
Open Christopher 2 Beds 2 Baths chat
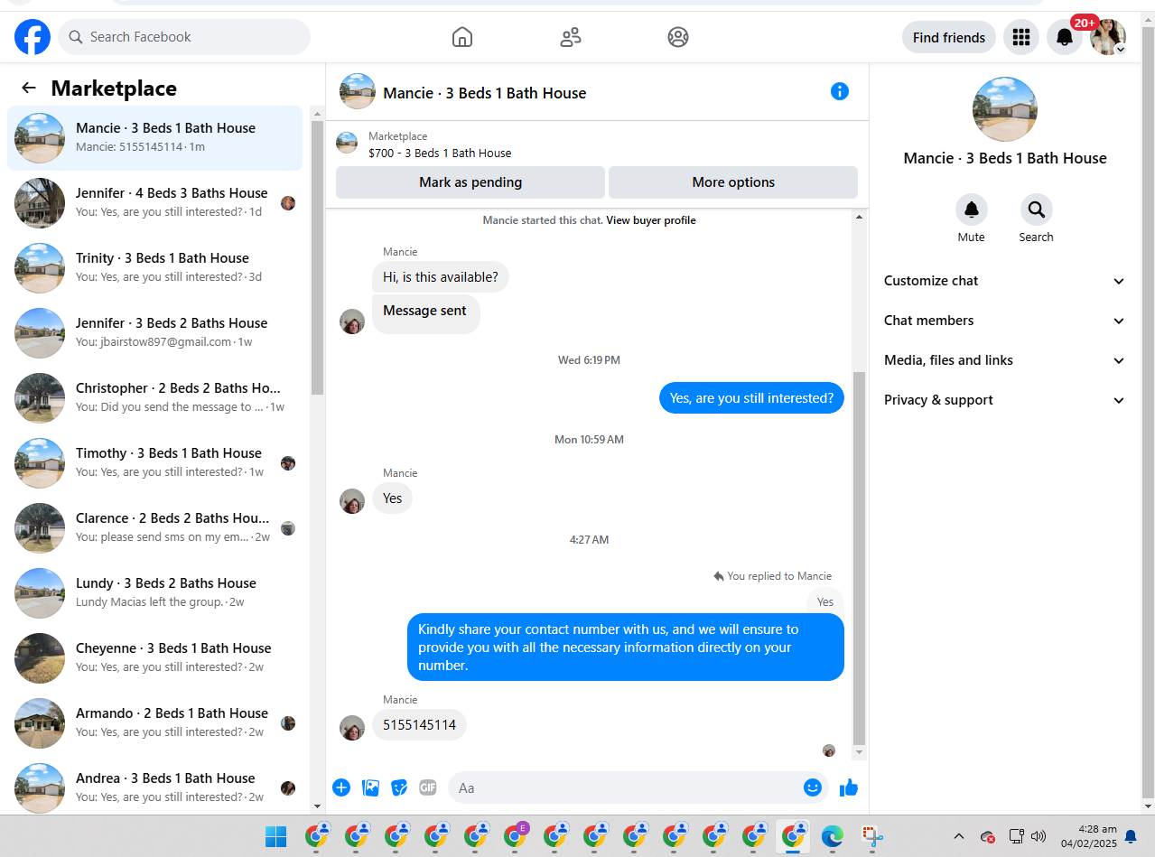155,398
